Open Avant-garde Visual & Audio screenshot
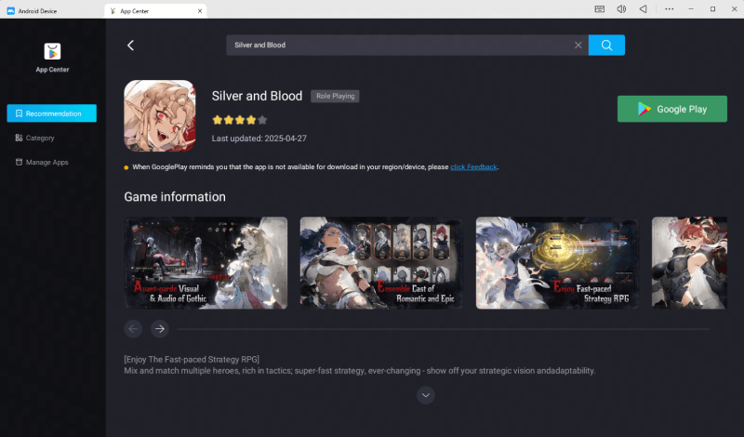744x437 pixels. coord(206,263)
